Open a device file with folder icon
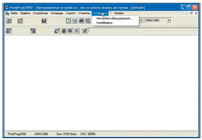 [20, 21]
